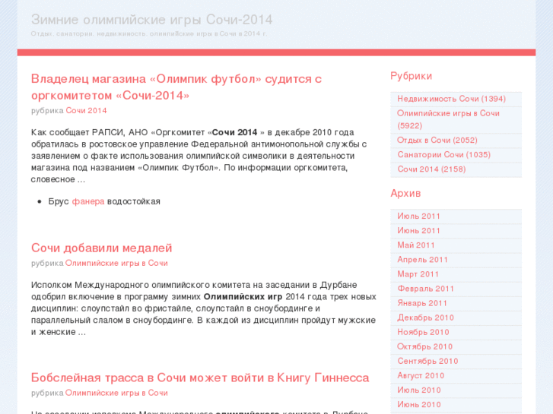Open archive Декабрь 2010

tap(426, 318)
